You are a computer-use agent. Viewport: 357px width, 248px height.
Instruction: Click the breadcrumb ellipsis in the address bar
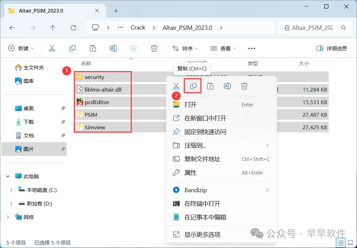[x=120, y=28]
